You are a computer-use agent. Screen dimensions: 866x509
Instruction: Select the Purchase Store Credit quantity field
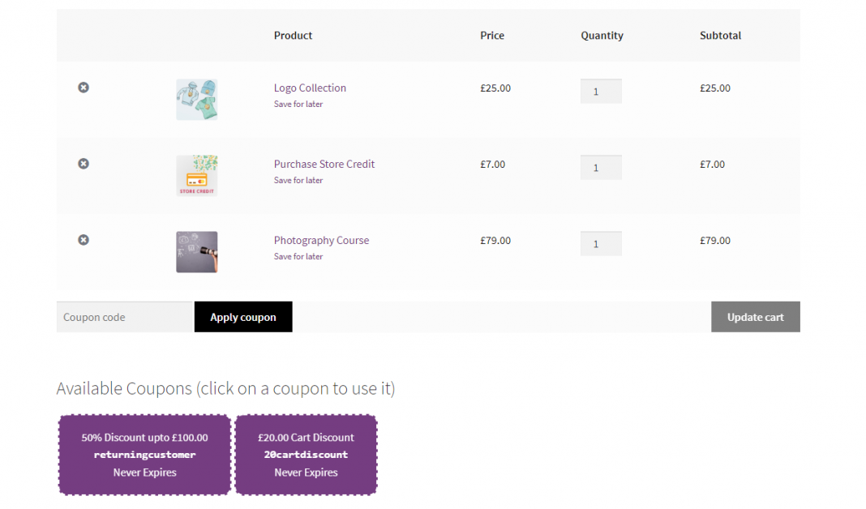click(600, 167)
